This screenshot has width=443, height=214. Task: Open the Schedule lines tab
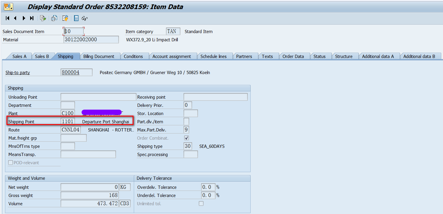pos(215,56)
